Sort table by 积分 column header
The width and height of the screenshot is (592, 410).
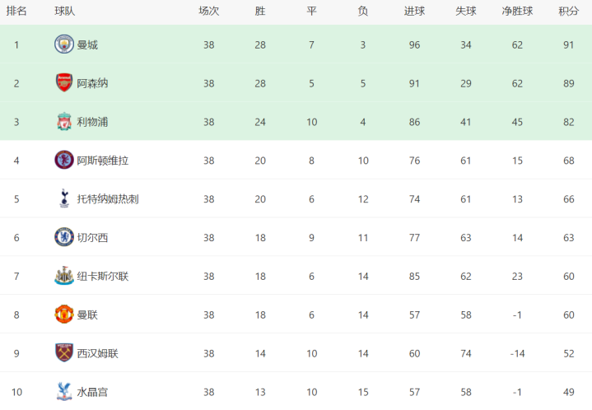tap(569, 12)
